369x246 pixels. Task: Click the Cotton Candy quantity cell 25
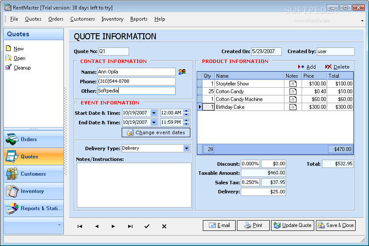pos(208,91)
